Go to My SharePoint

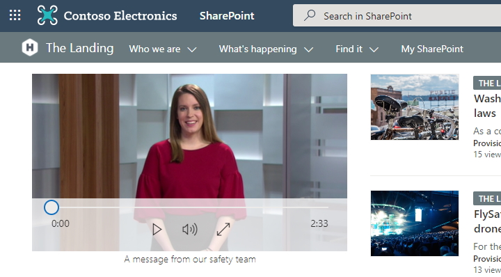(432, 49)
